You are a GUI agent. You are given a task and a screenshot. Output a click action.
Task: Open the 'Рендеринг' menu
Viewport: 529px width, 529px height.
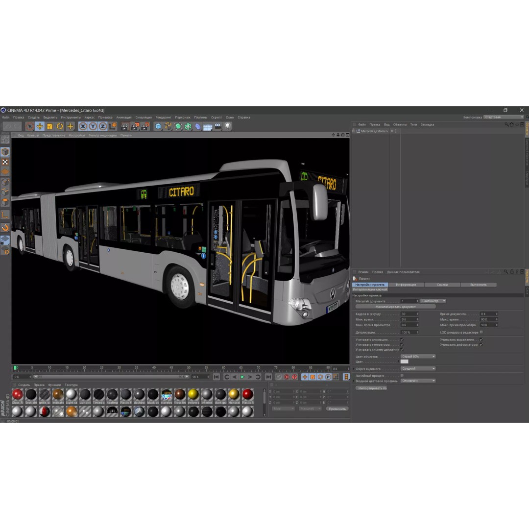coord(163,118)
